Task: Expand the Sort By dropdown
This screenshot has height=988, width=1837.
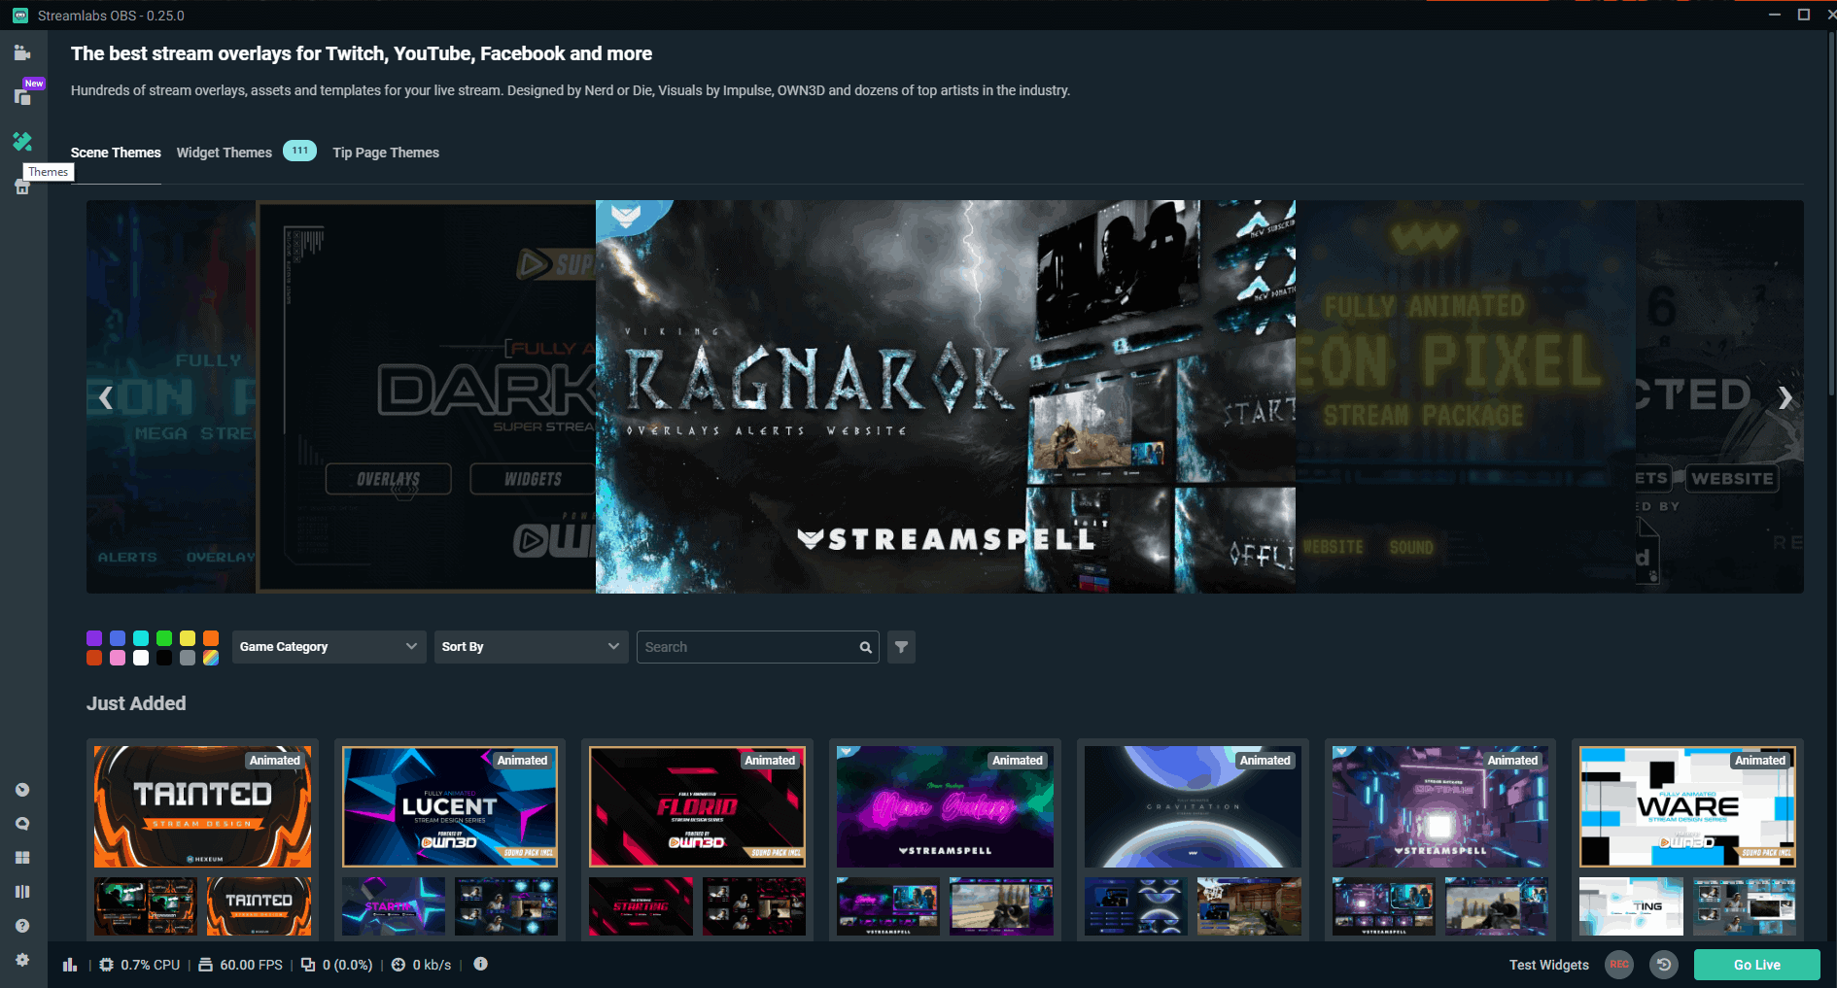Action: [531, 646]
